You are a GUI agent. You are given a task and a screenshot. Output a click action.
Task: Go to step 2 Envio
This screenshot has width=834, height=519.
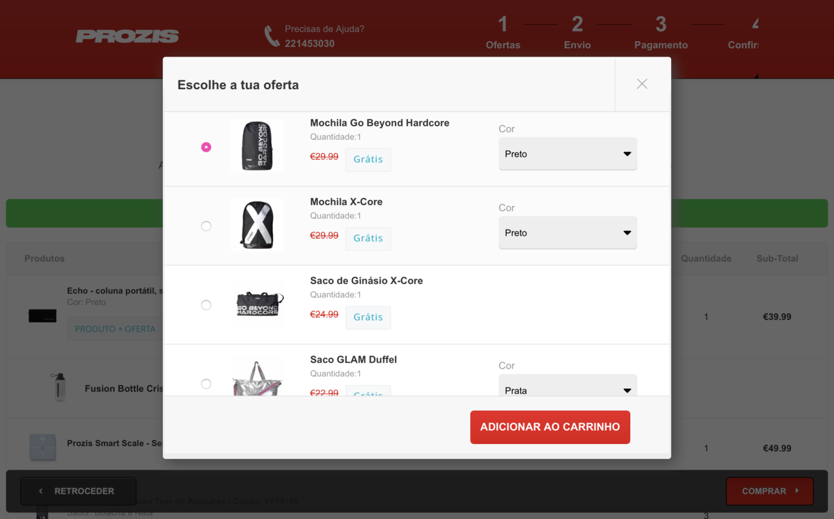[x=577, y=33]
